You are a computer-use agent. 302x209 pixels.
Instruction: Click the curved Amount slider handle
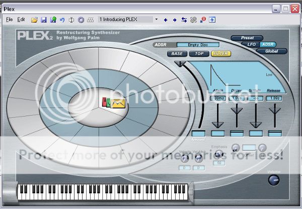180,64
